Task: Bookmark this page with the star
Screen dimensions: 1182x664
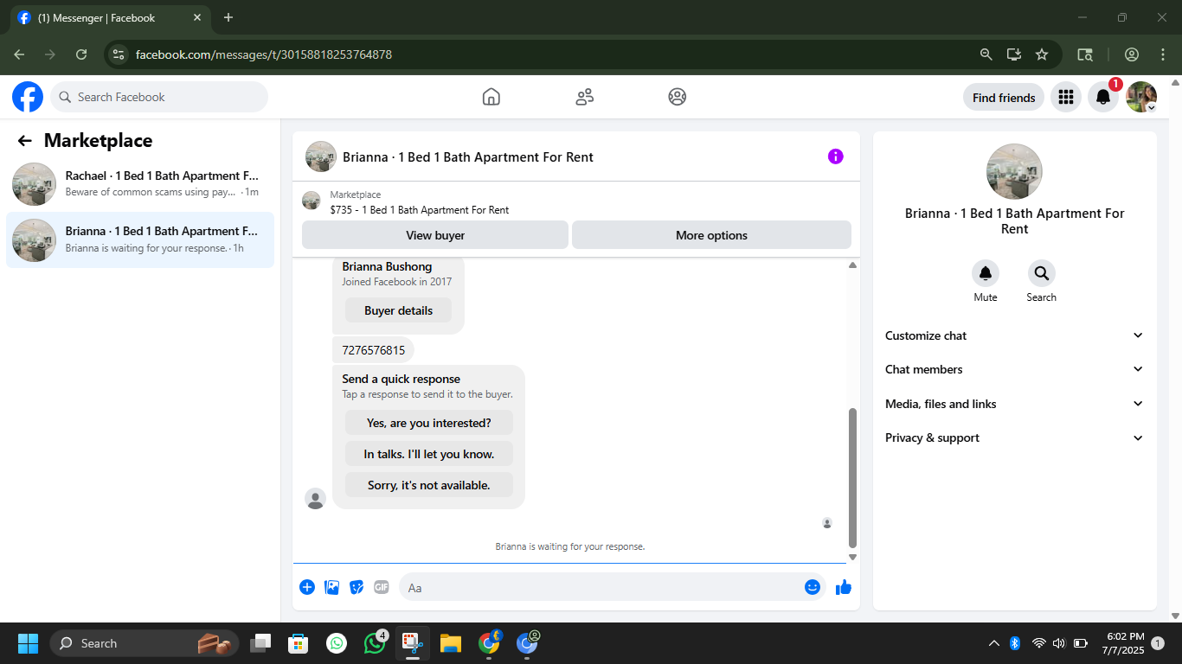Action: (1042, 54)
